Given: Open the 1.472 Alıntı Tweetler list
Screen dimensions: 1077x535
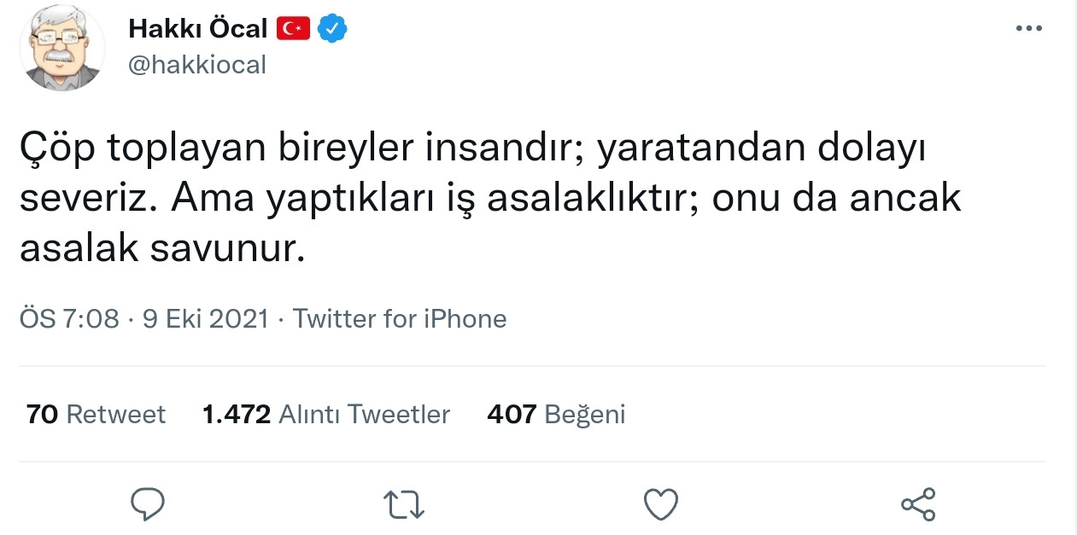Looking at the screenshot, I should pos(325,414).
